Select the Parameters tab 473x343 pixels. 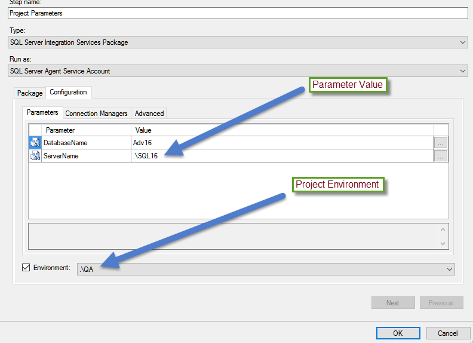[42, 112]
